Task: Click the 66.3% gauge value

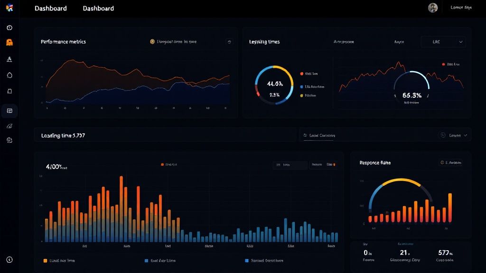Action: tap(412, 95)
